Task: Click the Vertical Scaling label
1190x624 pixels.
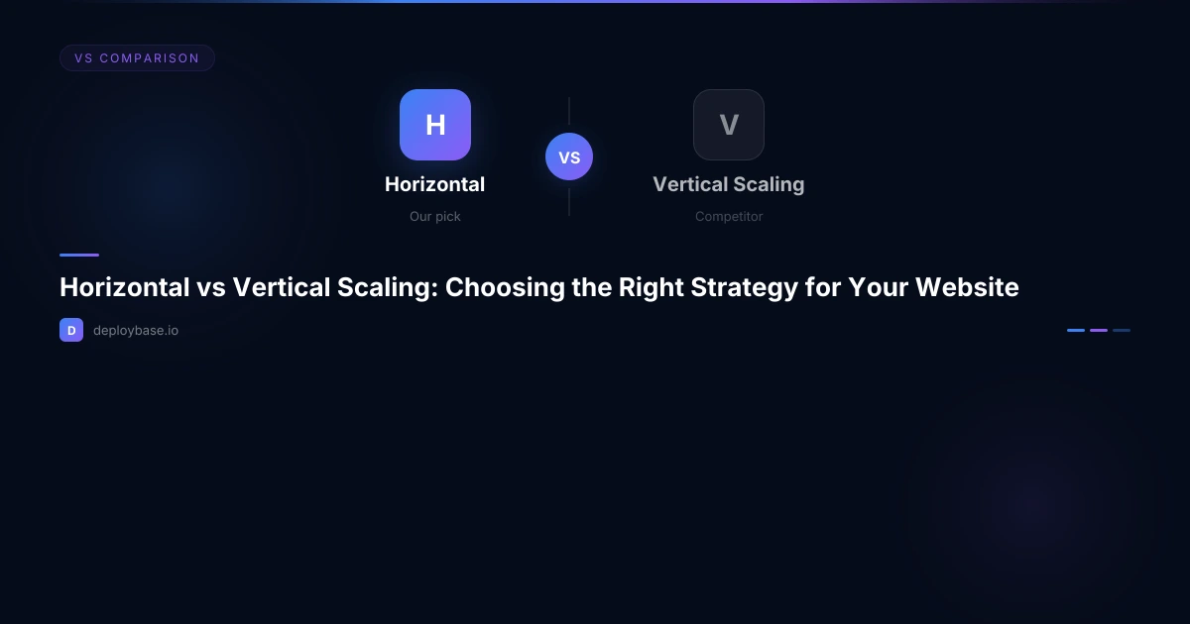Action: coord(728,184)
